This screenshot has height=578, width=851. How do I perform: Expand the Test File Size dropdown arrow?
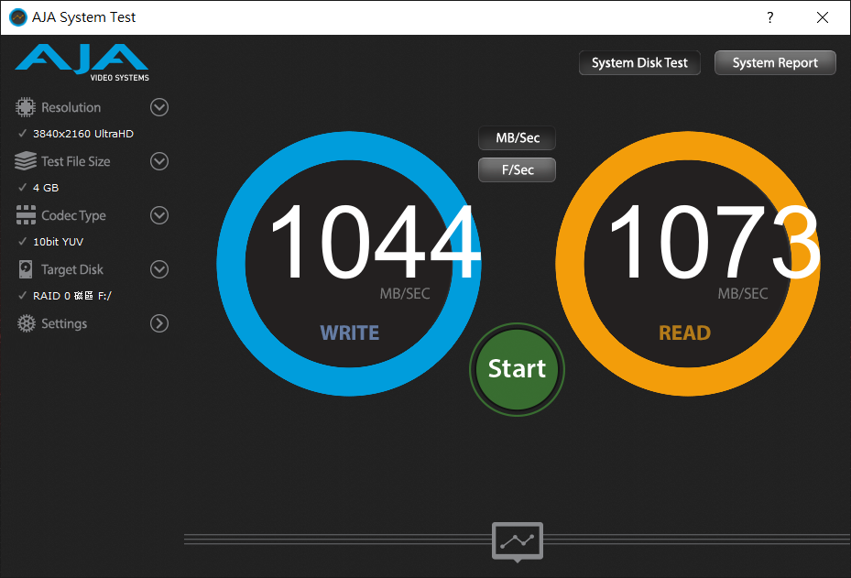pos(159,161)
